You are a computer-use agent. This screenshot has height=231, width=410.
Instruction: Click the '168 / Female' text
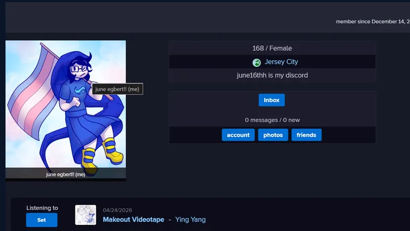272,48
